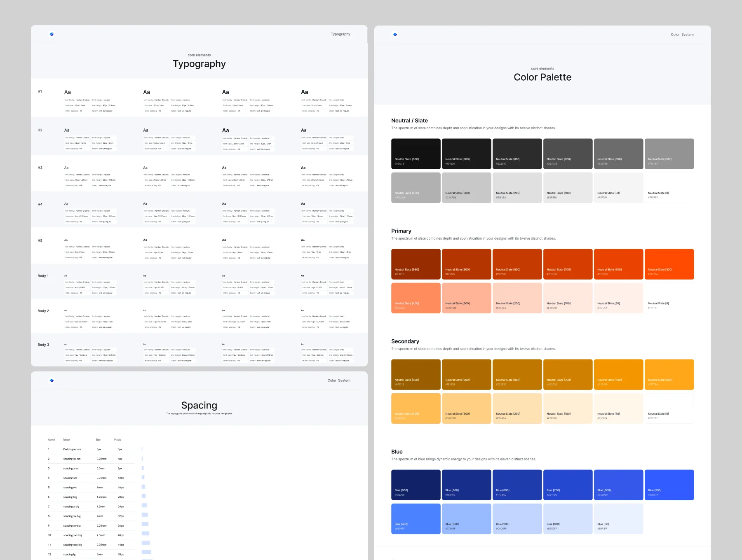This screenshot has width=742, height=560.
Task: Pick the Blue [200] swatch
Action: [517, 519]
